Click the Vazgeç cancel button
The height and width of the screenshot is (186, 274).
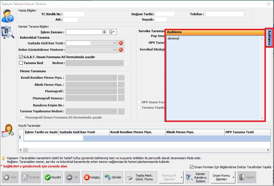[x=91, y=177]
